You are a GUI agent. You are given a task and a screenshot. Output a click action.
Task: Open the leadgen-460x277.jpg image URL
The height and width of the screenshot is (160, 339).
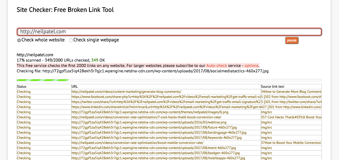tap(156, 153)
